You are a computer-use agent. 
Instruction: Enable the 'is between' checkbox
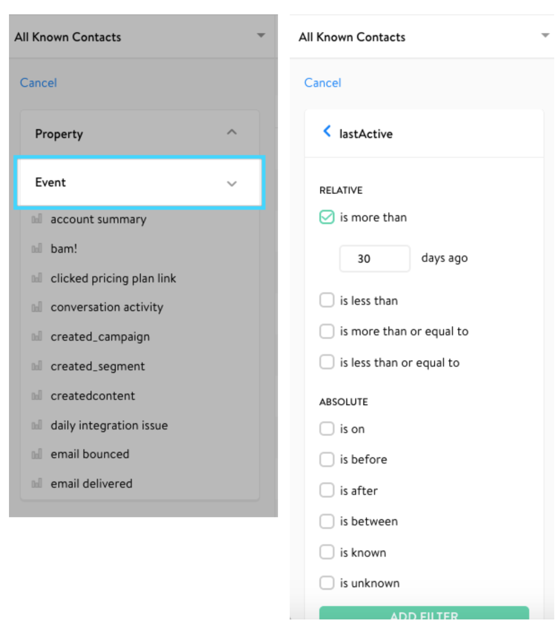326,521
